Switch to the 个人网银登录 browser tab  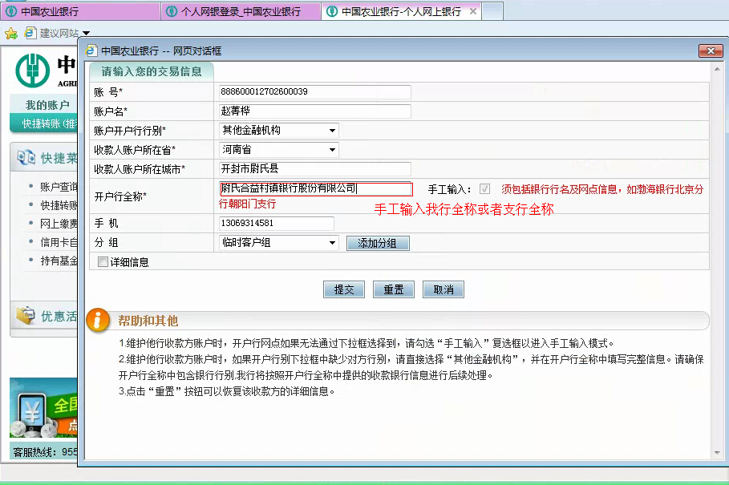click(241, 11)
